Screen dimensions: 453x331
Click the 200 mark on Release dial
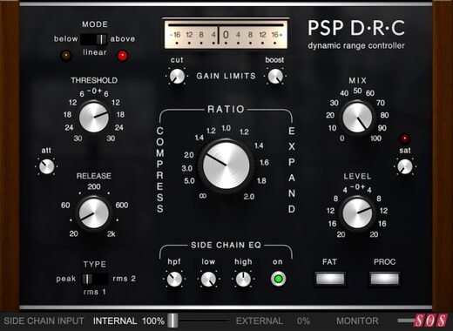click(x=94, y=187)
